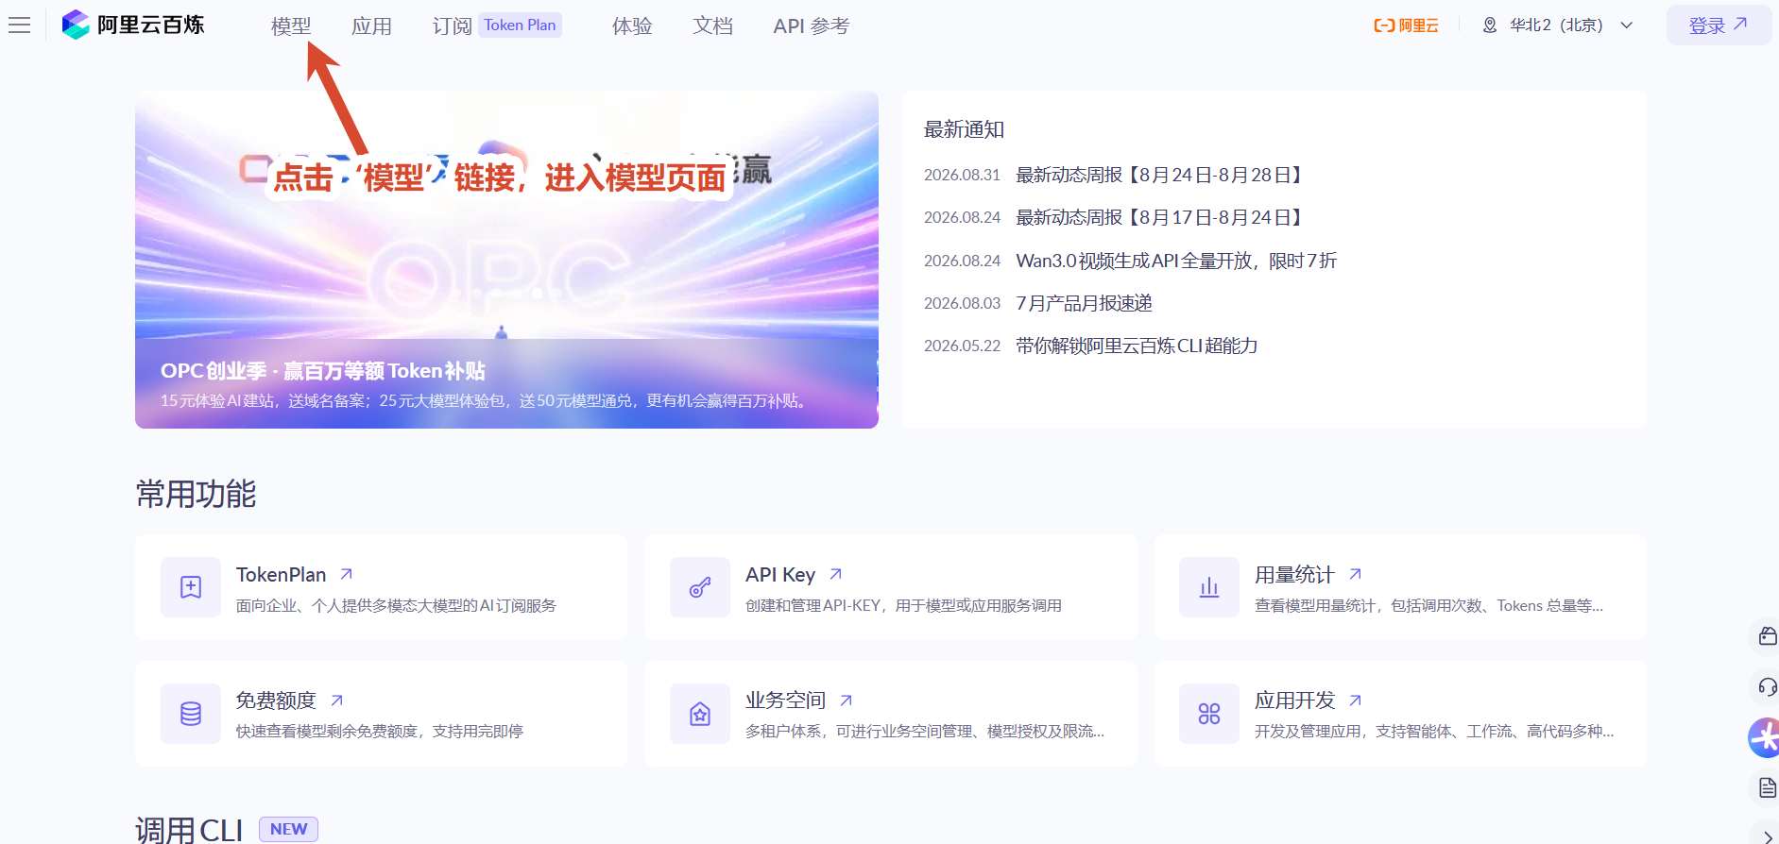1779x844 pixels.
Task: Open the 业务空间 card title
Action: [x=785, y=701]
